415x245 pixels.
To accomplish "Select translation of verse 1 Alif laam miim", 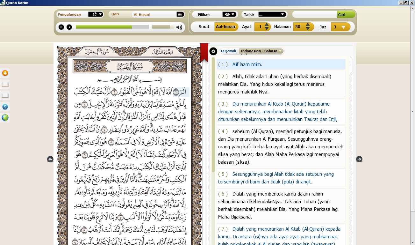I will click(281, 64).
